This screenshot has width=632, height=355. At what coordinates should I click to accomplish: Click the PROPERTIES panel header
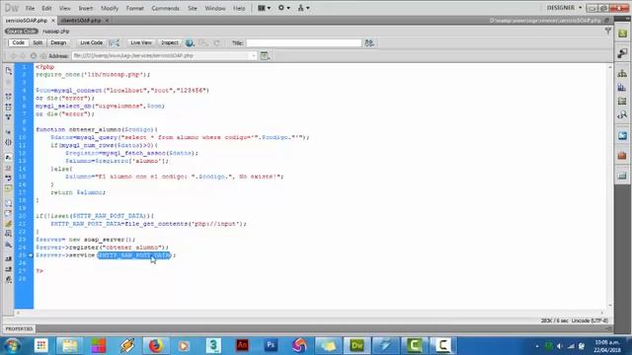(19, 328)
